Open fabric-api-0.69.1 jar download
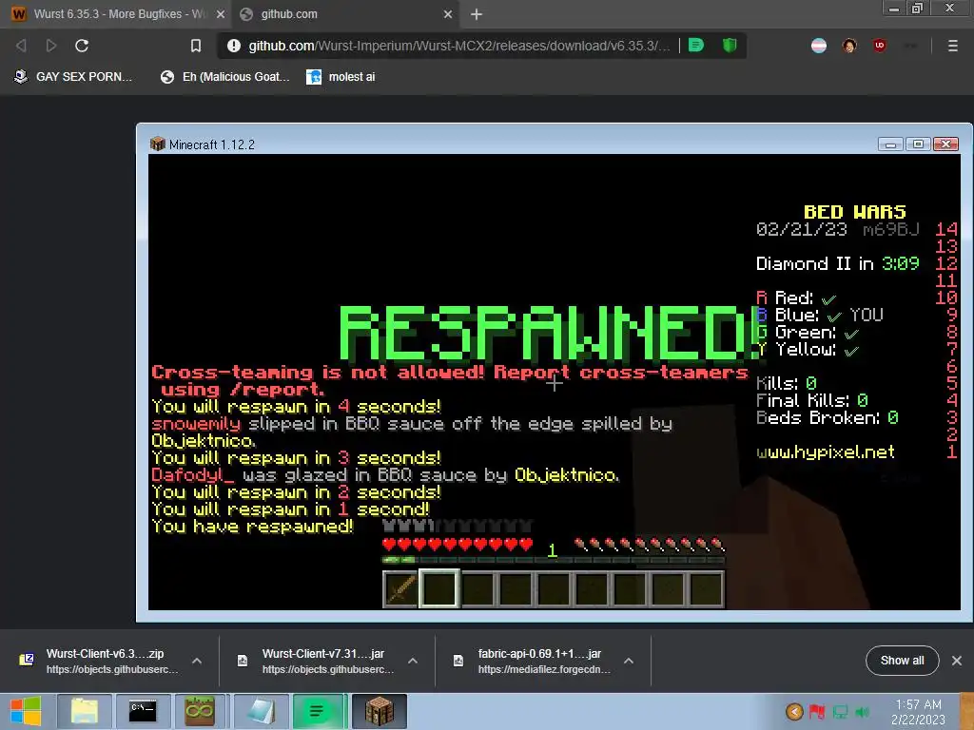 point(535,661)
